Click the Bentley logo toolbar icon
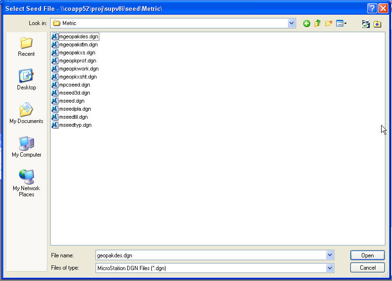Viewport: 392px width, 281px height. (x=366, y=24)
